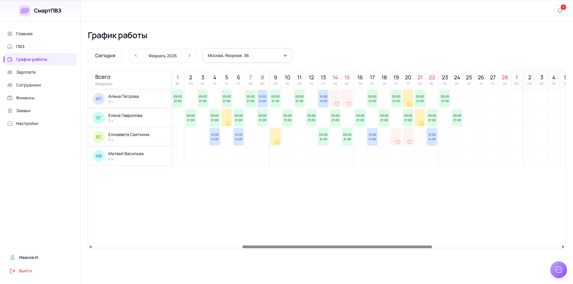Select Елизавета Святкина's blue 10:00 shift on 4th
Viewport: 573px width, 284px height.
click(215, 137)
